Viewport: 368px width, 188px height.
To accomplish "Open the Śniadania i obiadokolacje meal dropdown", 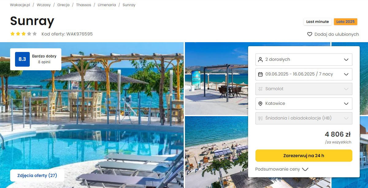I will [304, 118].
